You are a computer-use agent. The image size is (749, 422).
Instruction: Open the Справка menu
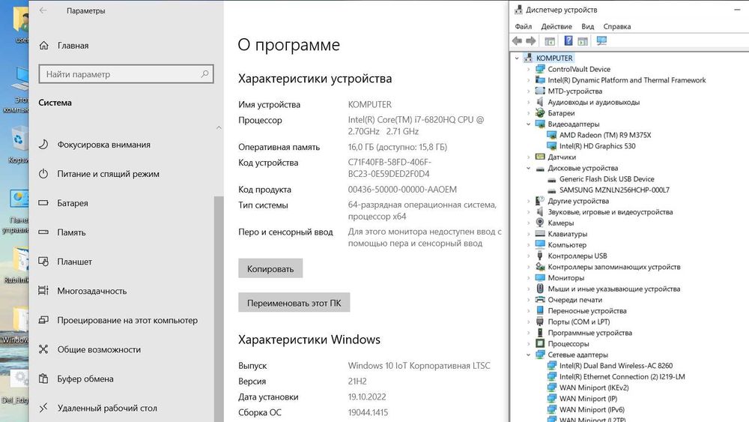click(616, 26)
